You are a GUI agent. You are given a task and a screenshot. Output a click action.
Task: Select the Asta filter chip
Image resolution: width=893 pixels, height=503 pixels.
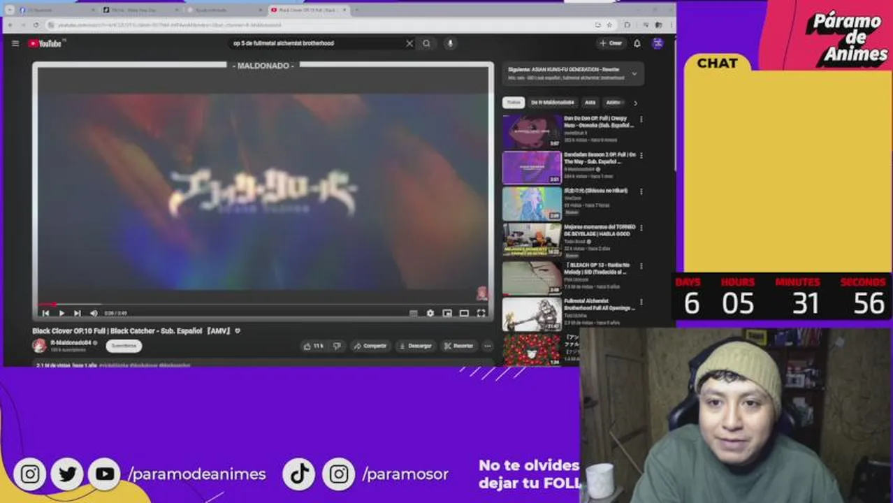click(590, 103)
